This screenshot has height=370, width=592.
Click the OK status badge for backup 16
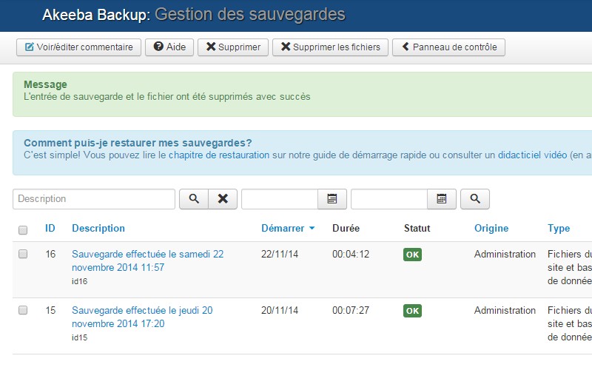pos(412,255)
